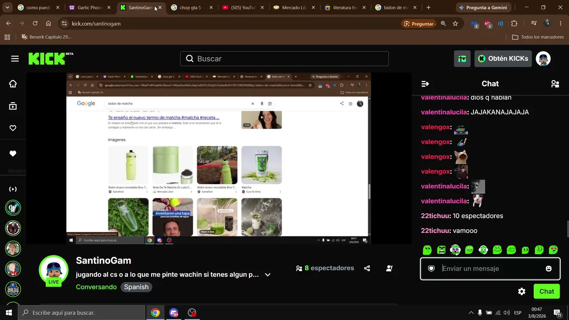Click Pregunta a Gemini button
Screen dimensions: 569x320
pos(484,8)
